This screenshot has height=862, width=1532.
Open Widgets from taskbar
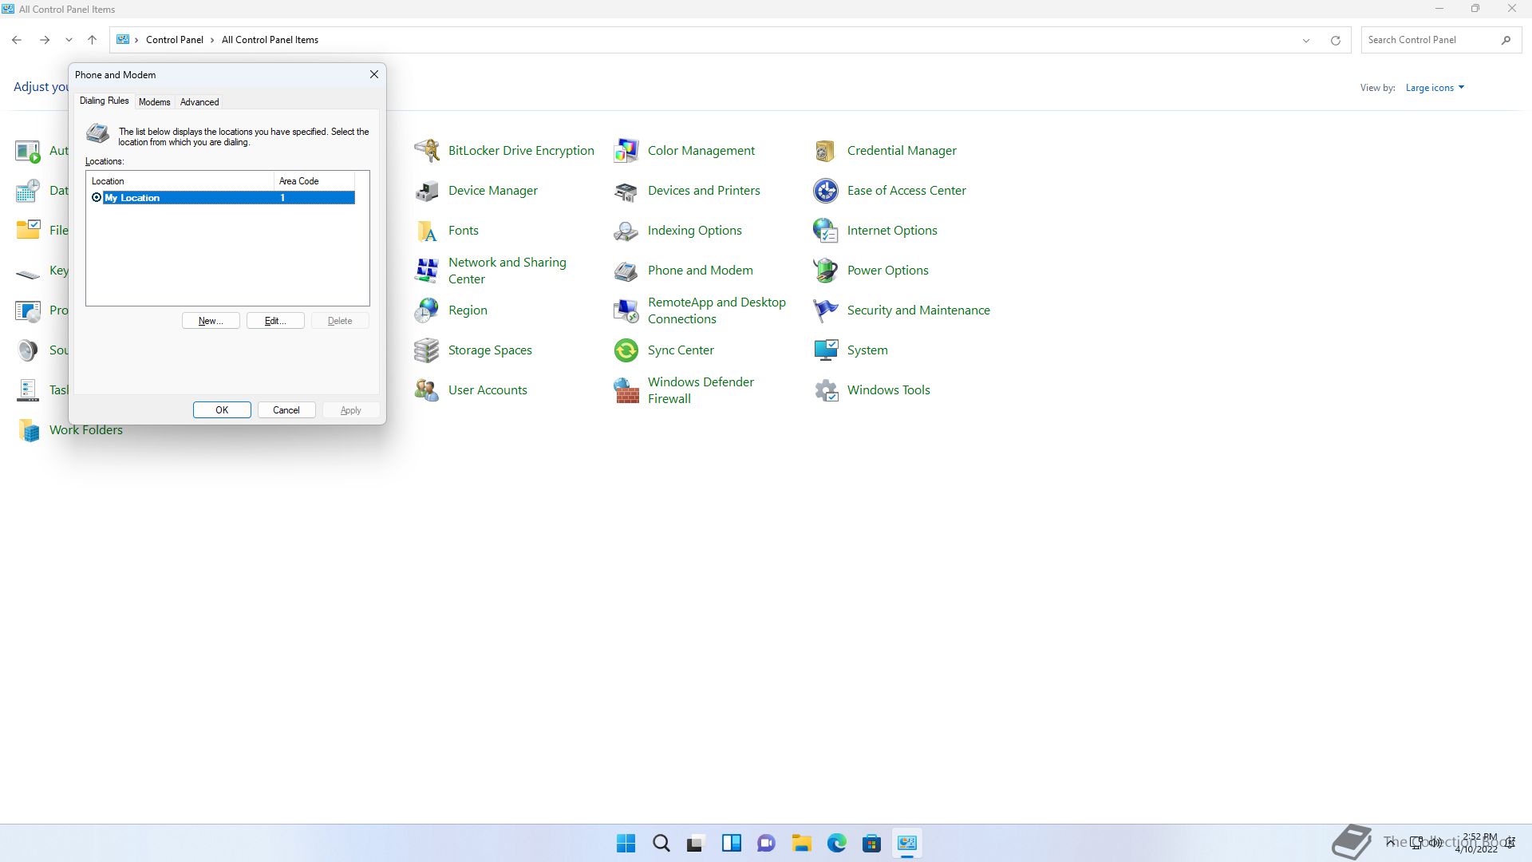732,843
